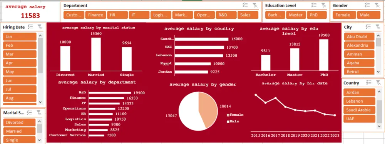Image resolution: width=385 pixels, height=144 pixels.
Task: Click Country slicer scroll-down arrow
Action: pos(379,126)
